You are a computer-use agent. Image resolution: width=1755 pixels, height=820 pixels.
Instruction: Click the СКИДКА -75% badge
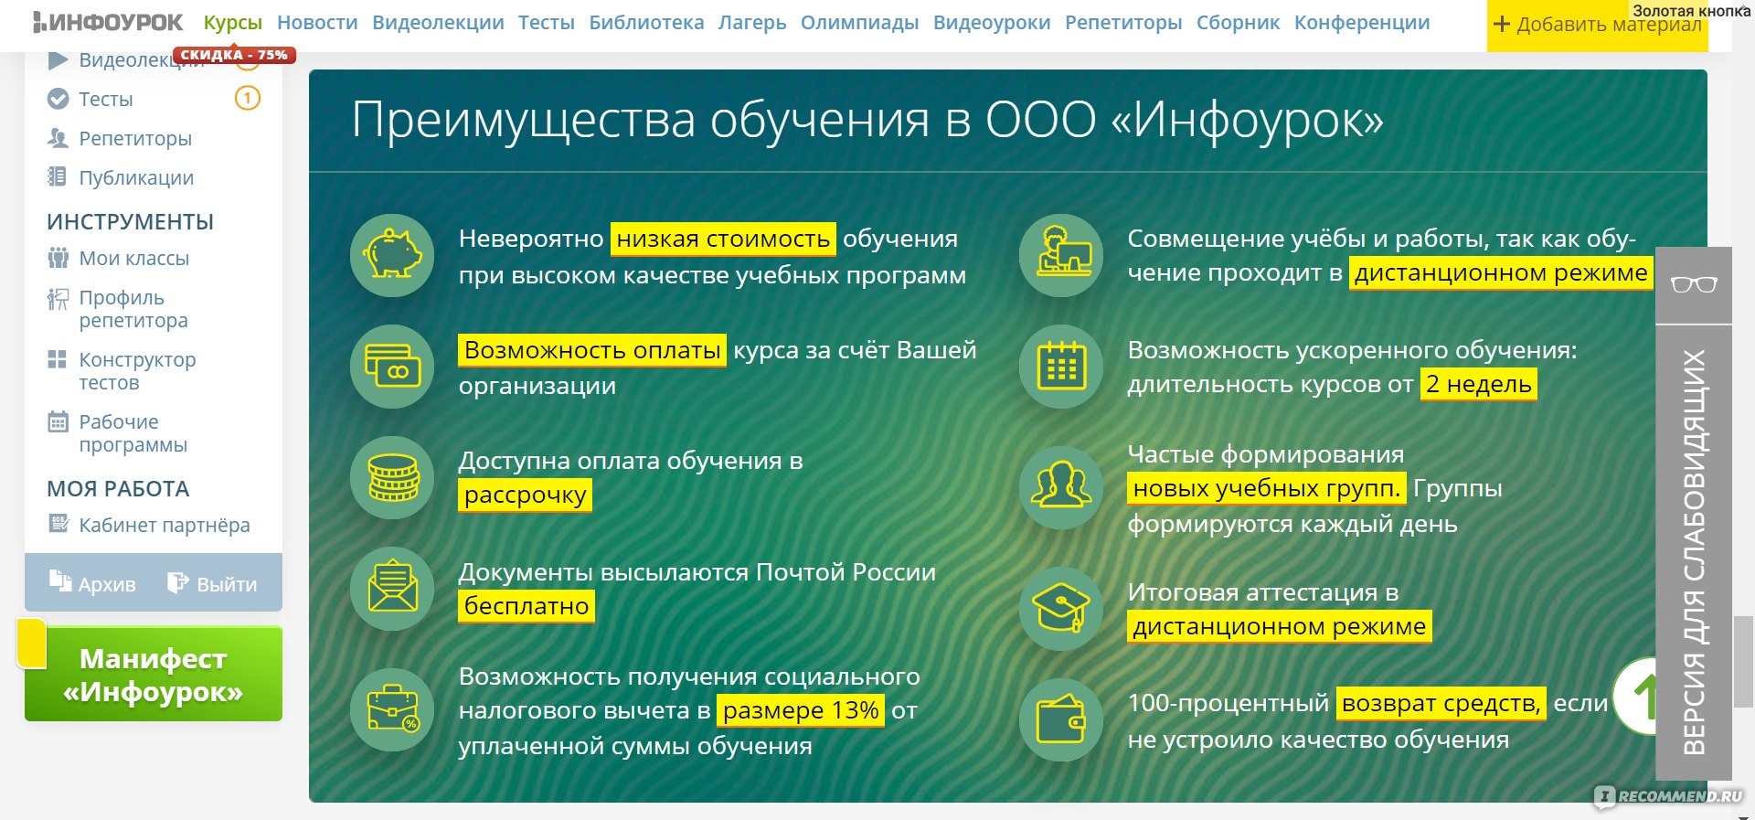tap(234, 55)
